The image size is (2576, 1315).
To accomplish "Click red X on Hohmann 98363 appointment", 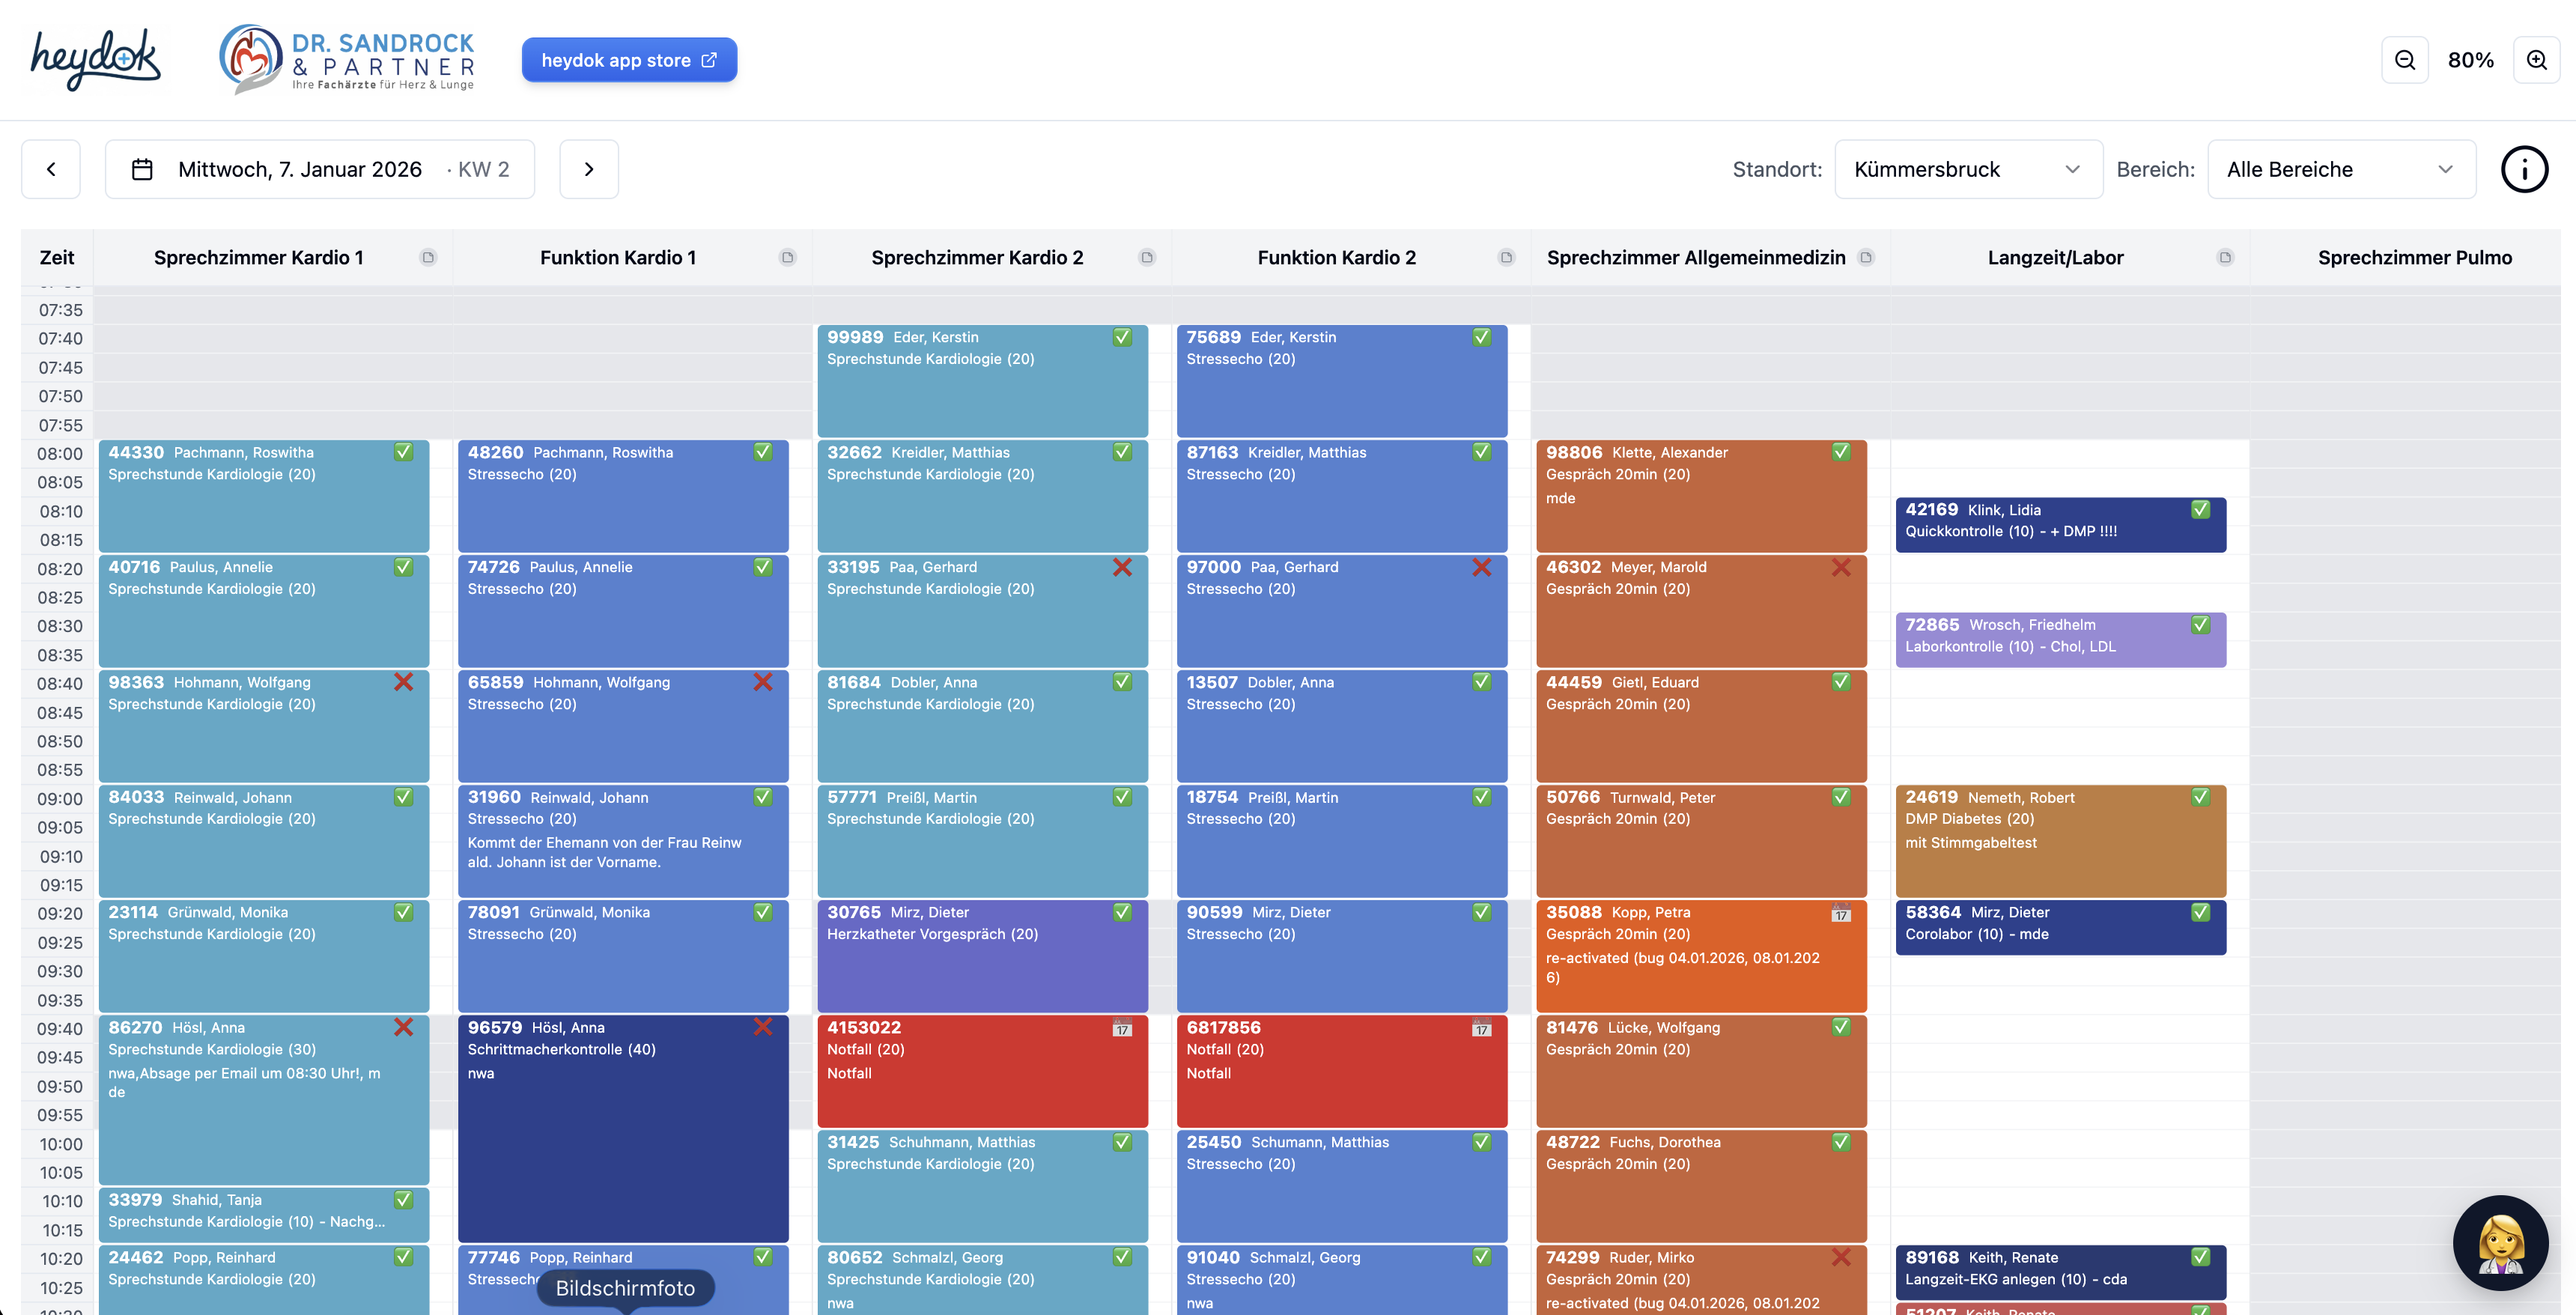I will coord(403,682).
